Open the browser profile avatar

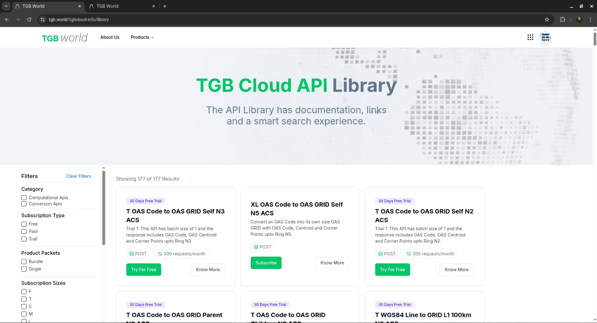tap(579, 19)
